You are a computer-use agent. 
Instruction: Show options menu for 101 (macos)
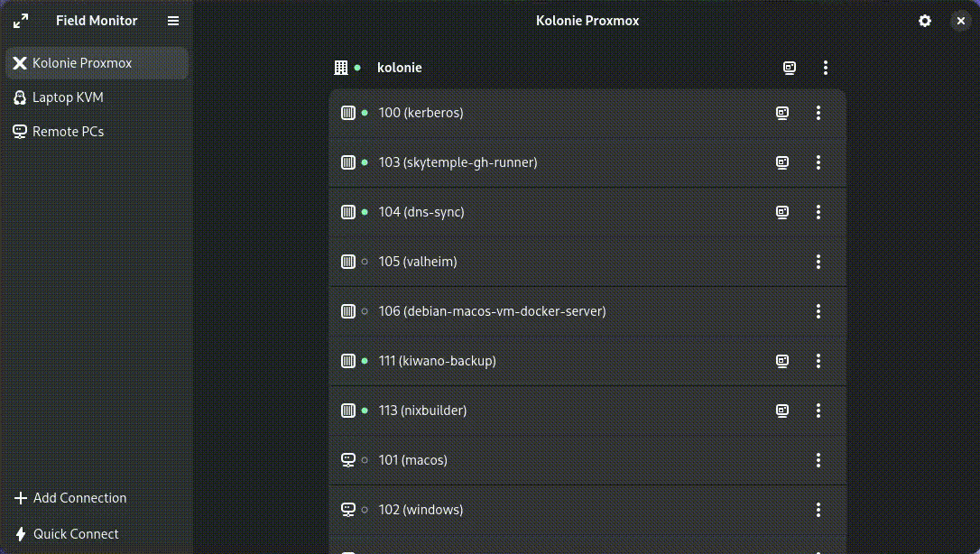818,460
